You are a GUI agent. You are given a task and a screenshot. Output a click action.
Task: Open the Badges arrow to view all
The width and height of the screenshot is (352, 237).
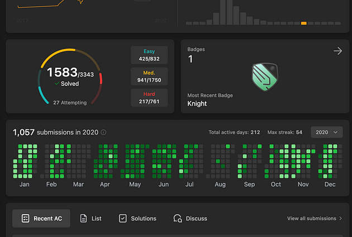[337, 51]
